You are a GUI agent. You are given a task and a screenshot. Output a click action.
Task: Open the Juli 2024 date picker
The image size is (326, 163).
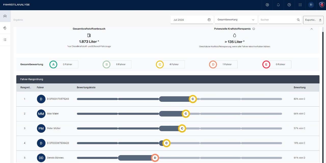(192, 20)
